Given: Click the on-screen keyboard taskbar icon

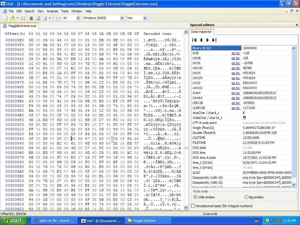Looking at the screenshot, I should [x=257, y=221].
